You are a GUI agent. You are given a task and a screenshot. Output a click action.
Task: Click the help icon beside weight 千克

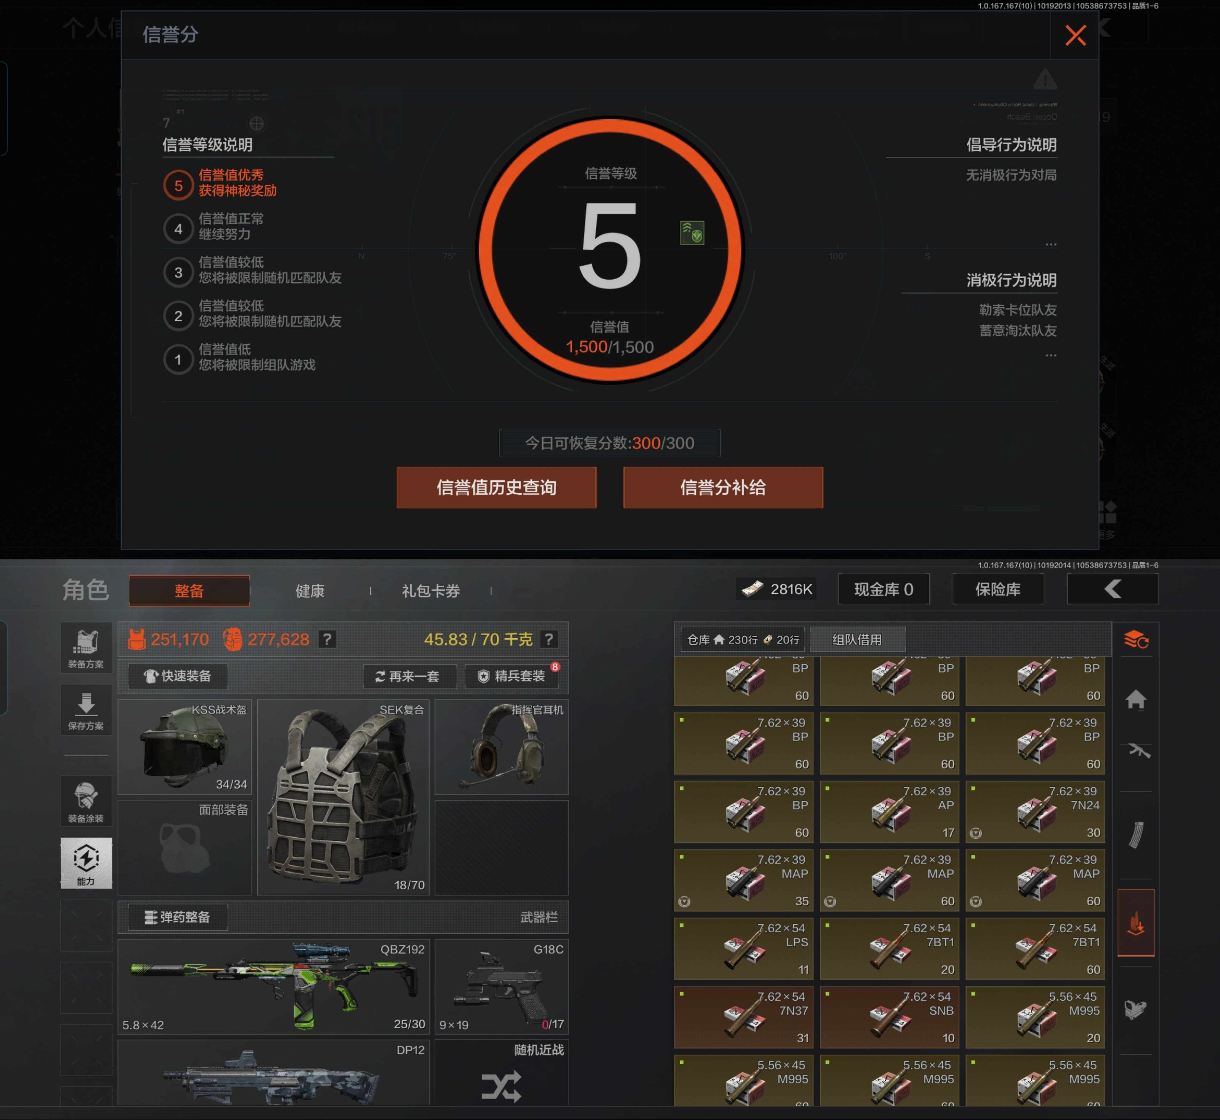point(549,639)
